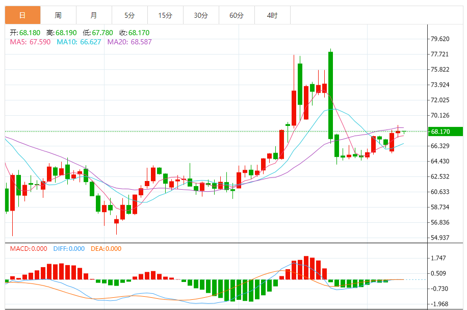Click the 72.025 price axis label
The height and width of the screenshot is (310, 467).
[440, 100]
